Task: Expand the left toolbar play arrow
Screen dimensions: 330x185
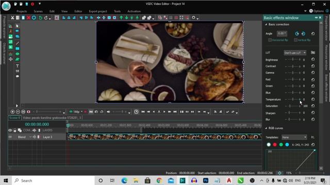Action: point(17,106)
